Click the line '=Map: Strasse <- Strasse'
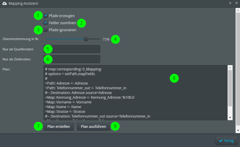 point(65,112)
